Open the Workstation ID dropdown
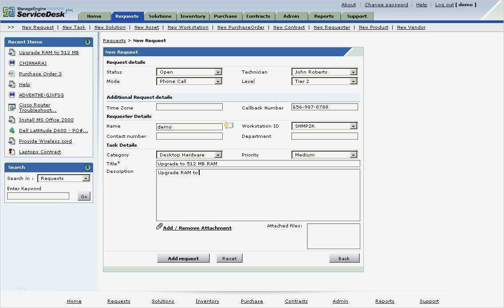Image resolution: width=504 pixels, height=308 pixels. pyautogui.click(x=325, y=126)
